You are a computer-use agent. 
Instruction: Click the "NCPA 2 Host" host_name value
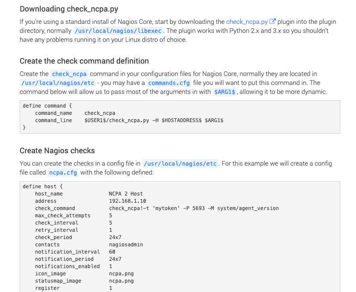[126, 194]
